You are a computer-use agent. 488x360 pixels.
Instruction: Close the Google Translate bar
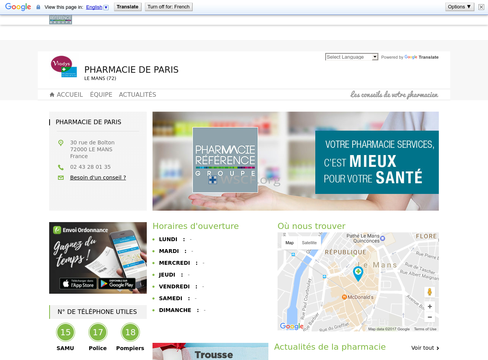click(x=481, y=7)
